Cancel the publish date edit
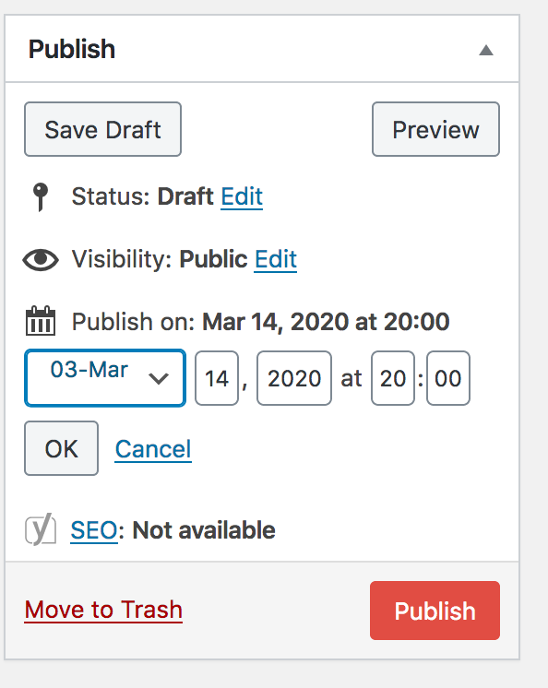The image size is (548, 688). [153, 449]
